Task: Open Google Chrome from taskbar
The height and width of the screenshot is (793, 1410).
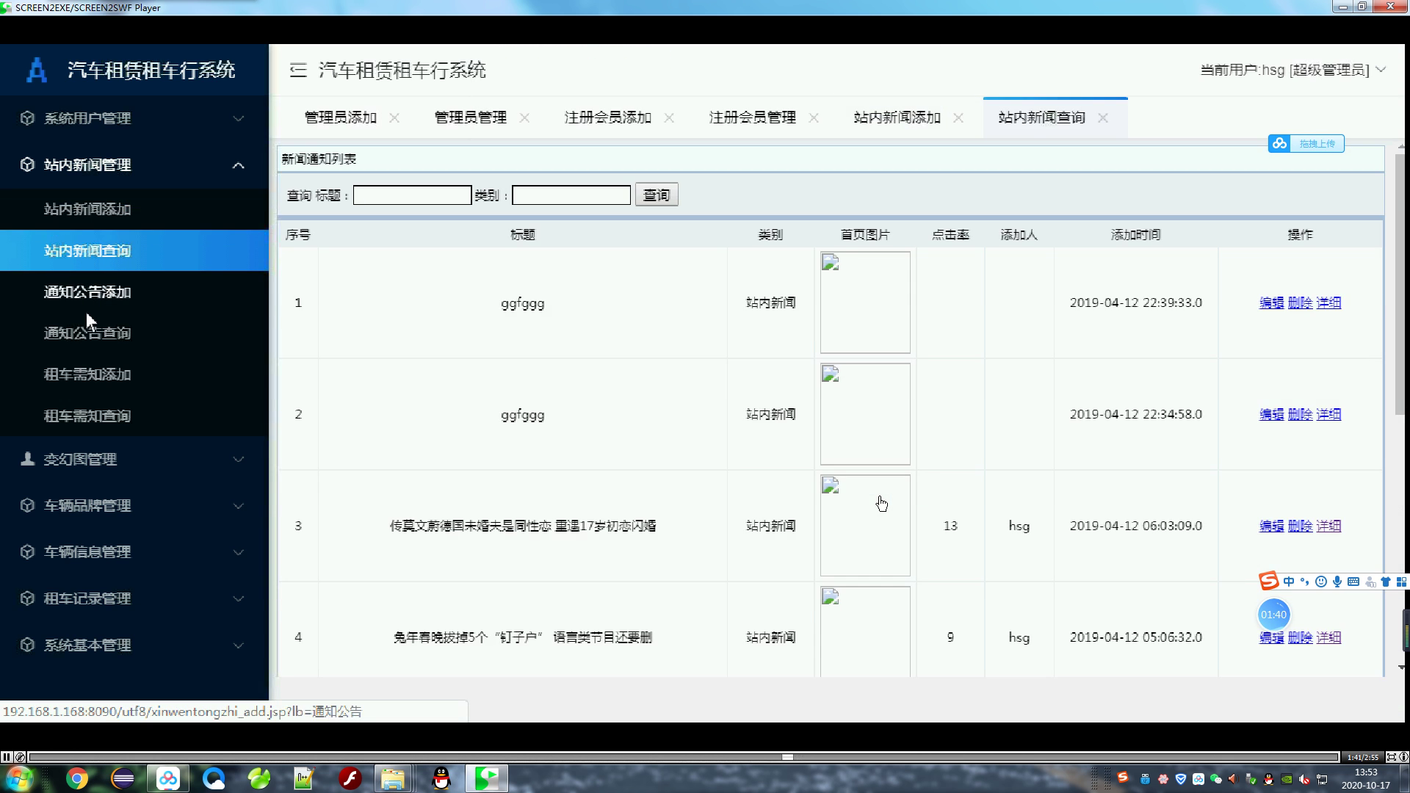Action: click(77, 778)
